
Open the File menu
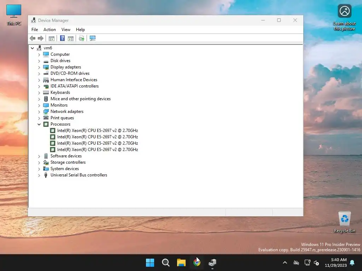pyautogui.click(x=35, y=30)
